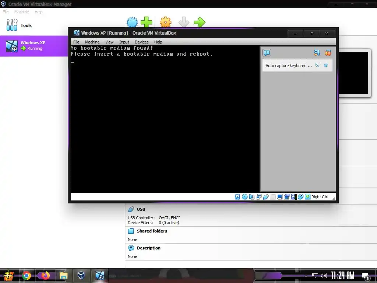Screen dimensions: 377x283
Task: Click the Device Filters 0 (0 active) value
Action: (x=169, y=223)
